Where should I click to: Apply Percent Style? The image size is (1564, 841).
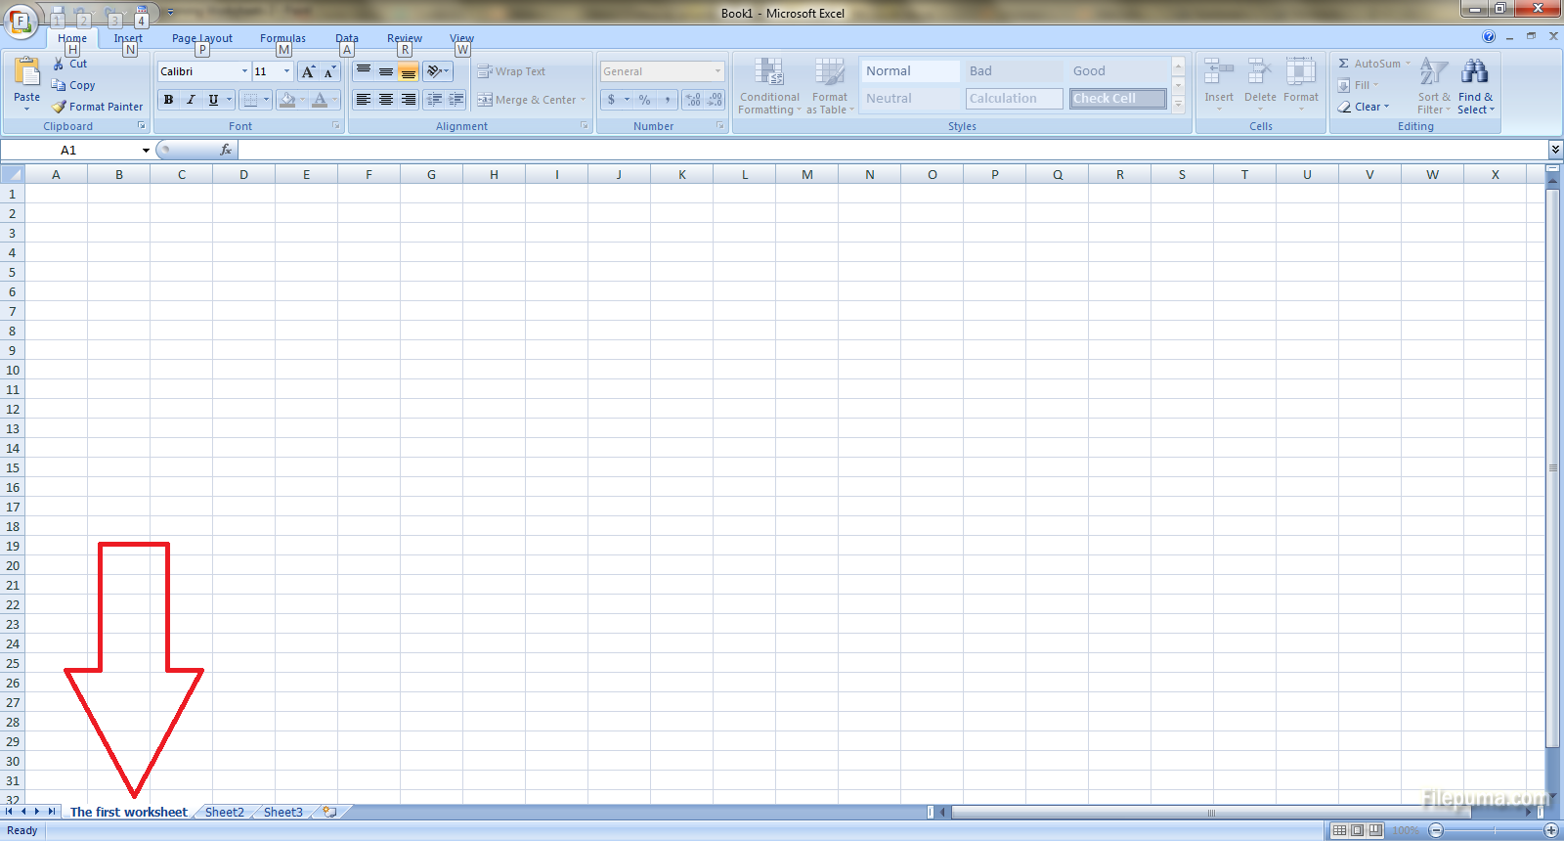pyautogui.click(x=644, y=100)
